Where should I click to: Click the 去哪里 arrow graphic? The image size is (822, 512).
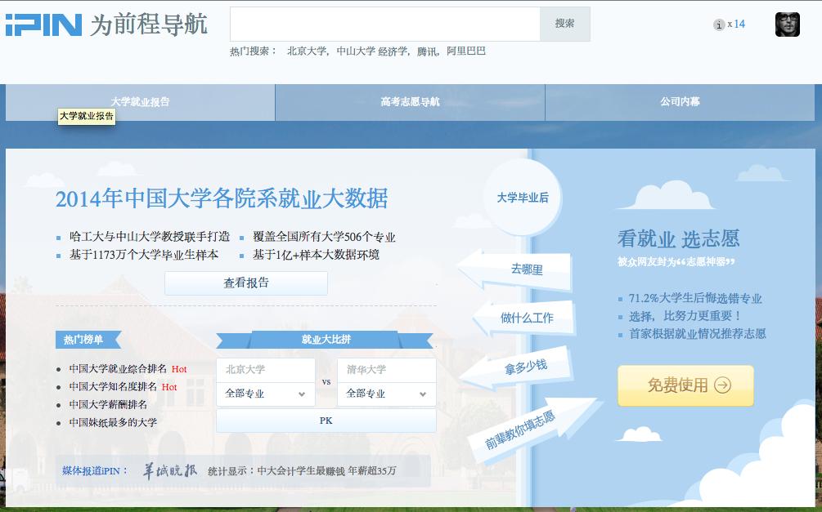click(x=516, y=269)
